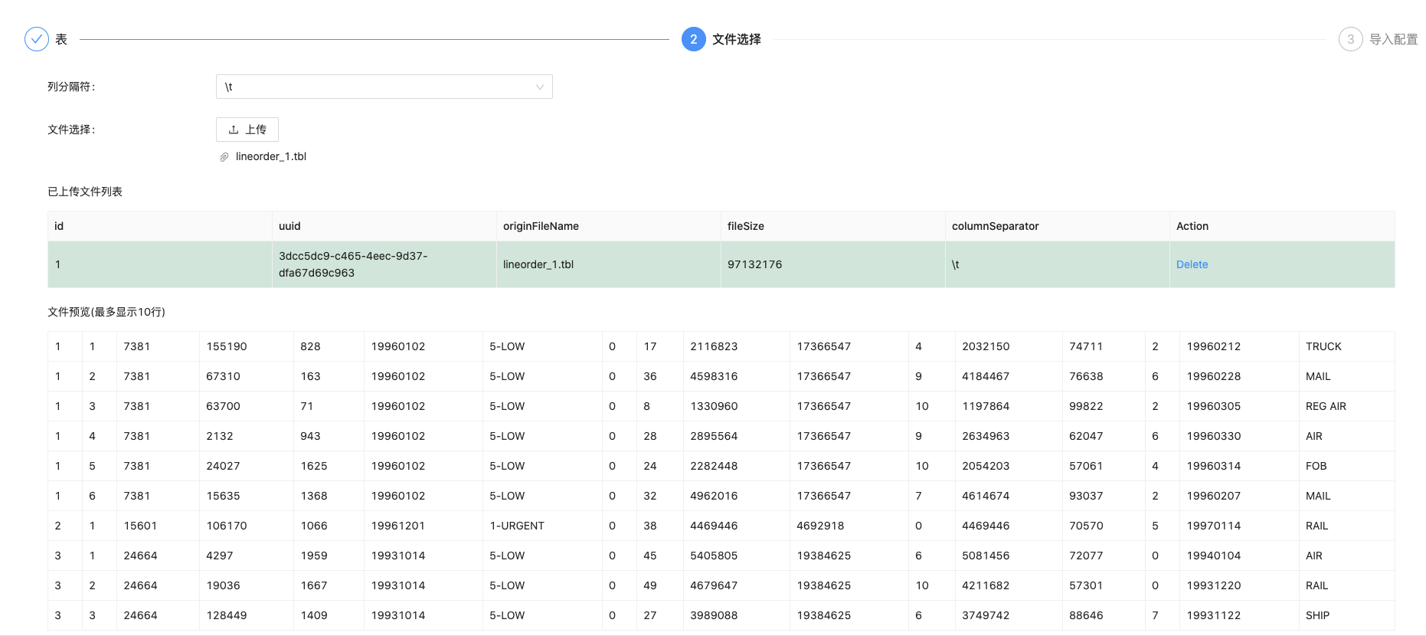The width and height of the screenshot is (1426, 636).
Task: Click the fileSize value 97132176
Action: 754,264
